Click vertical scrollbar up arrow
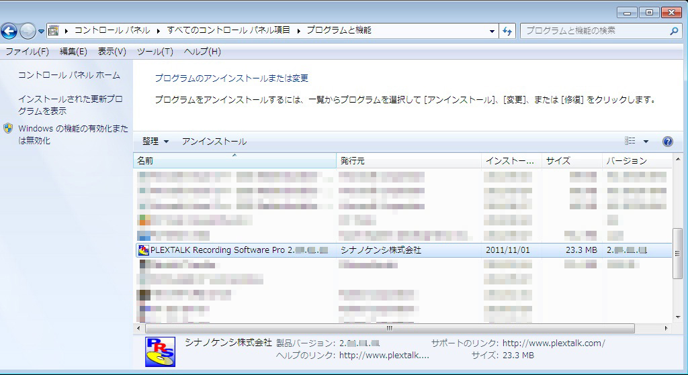The height and width of the screenshot is (375, 688). click(678, 159)
